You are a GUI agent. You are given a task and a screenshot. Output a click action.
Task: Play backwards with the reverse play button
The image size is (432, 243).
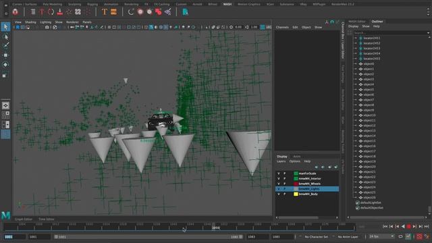click(403, 226)
